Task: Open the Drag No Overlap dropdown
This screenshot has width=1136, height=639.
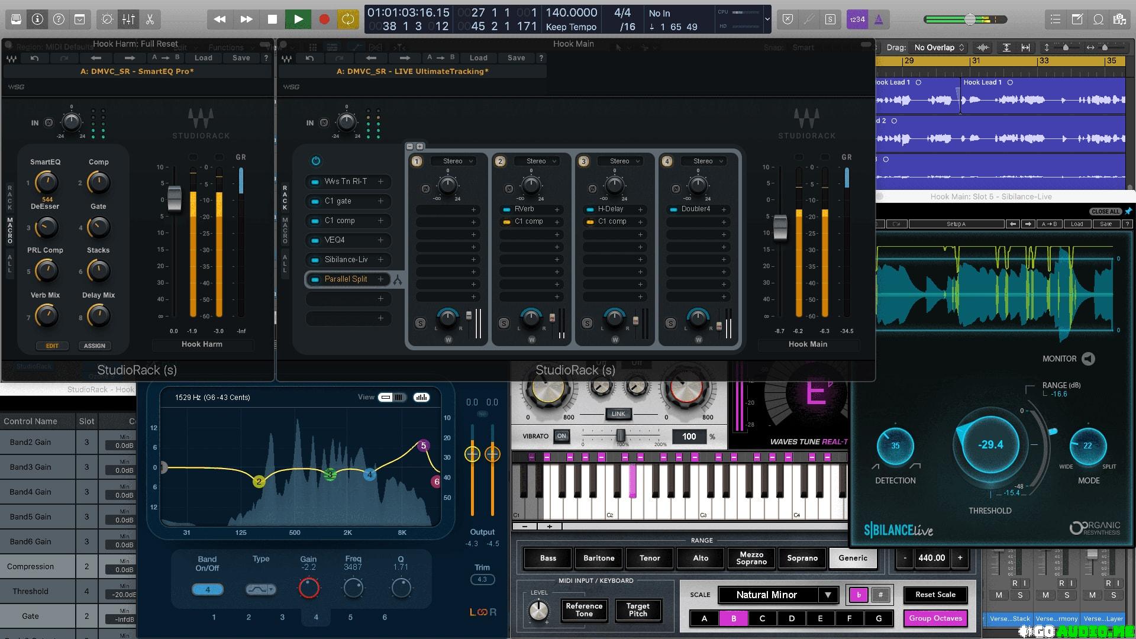Action: pos(940,47)
